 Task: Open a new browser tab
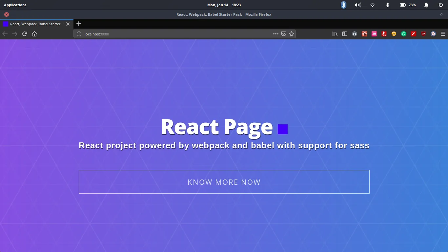(79, 24)
